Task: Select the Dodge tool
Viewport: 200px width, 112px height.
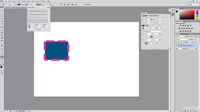Action: click(x=2, y=46)
